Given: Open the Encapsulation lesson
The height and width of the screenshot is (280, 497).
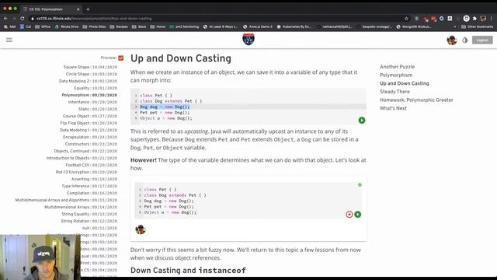Looking at the screenshot, I should (x=90, y=137).
